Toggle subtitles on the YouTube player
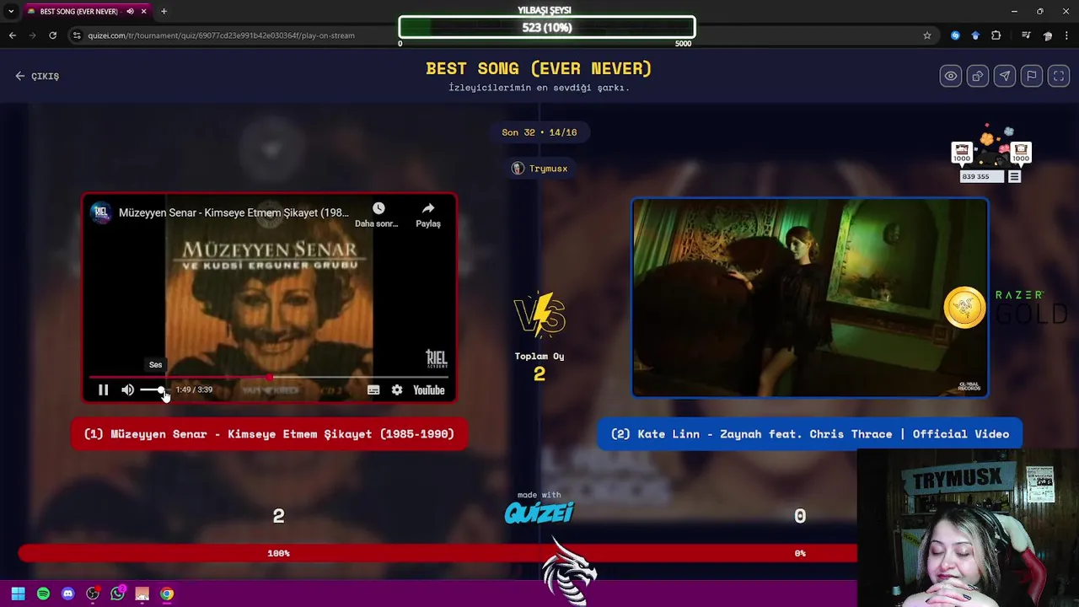The image size is (1079, 607). (373, 389)
